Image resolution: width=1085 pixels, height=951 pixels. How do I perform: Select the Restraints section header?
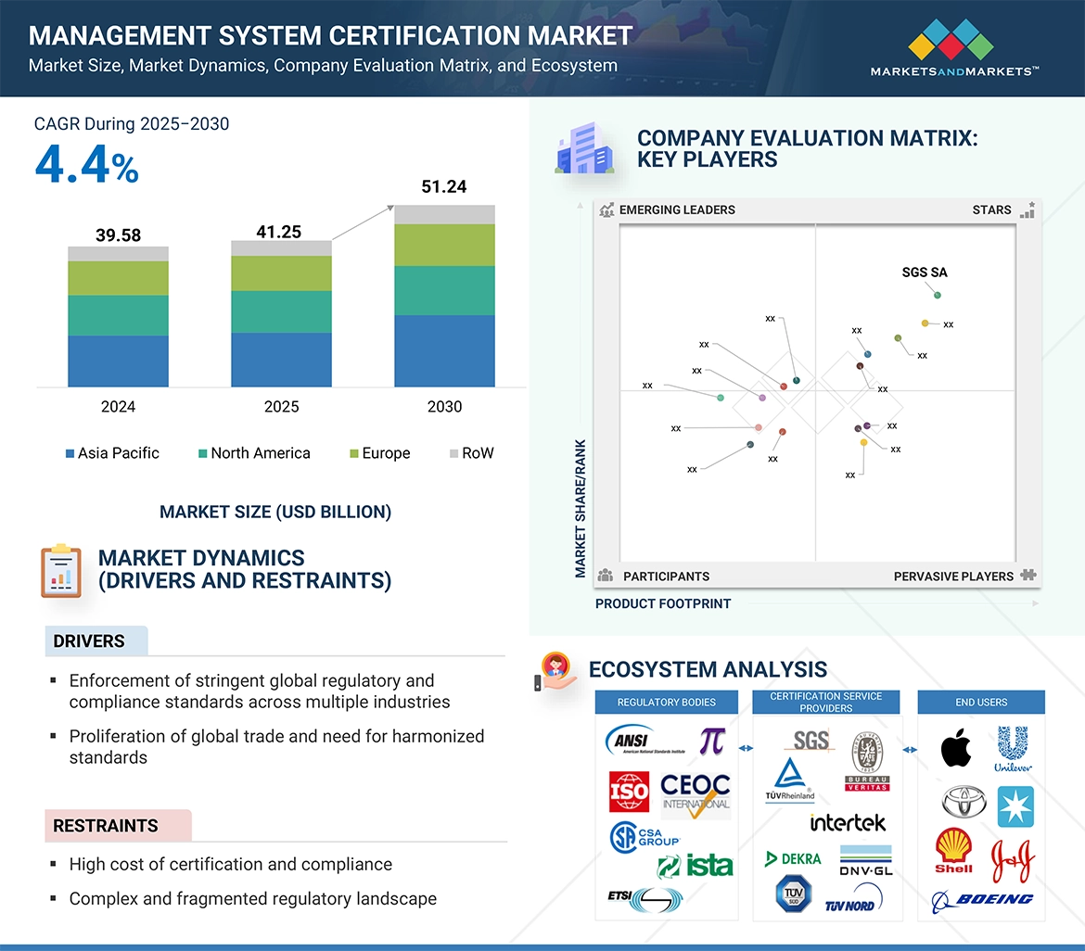(106, 825)
